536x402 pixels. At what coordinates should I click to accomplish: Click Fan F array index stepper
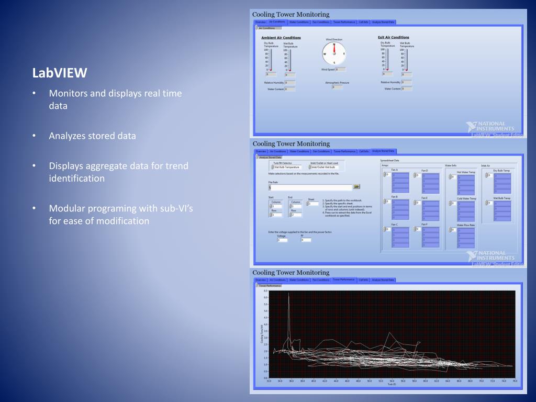[415, 229]
